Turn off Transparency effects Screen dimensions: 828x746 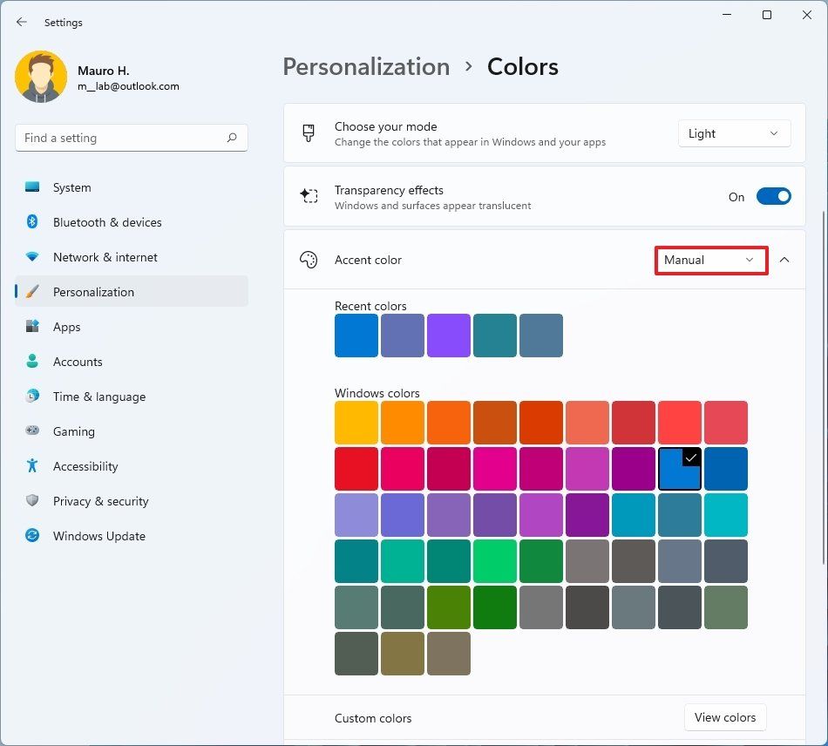pos(774,196)
